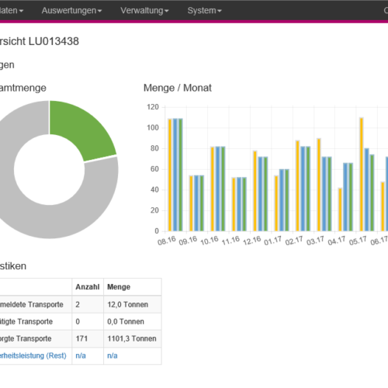The image size is (388, 388).
Task: Click the blue bar for 01.17
Action: tap(282, 200)
